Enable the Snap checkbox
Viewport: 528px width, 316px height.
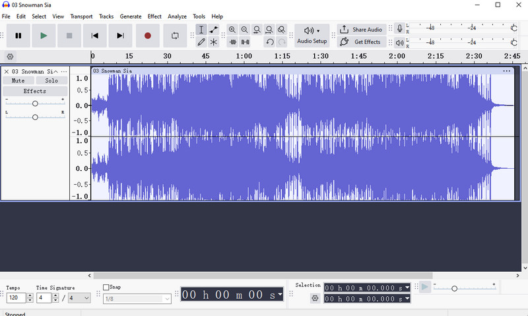106,288
